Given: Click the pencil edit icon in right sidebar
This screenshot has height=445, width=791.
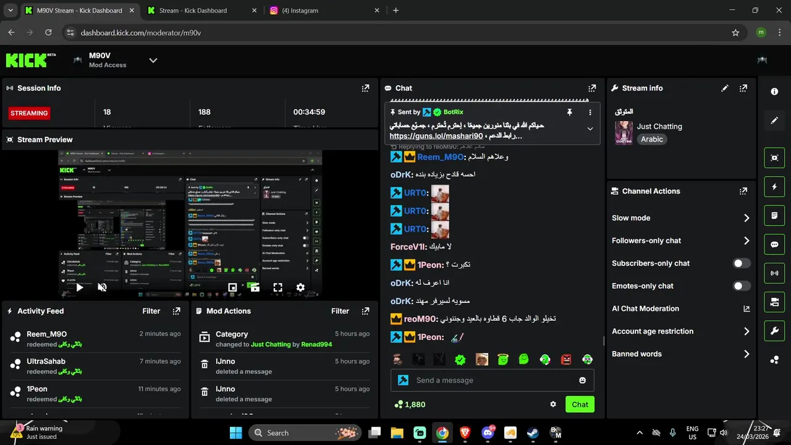Looking at the screenshot, I should (774, 121).
